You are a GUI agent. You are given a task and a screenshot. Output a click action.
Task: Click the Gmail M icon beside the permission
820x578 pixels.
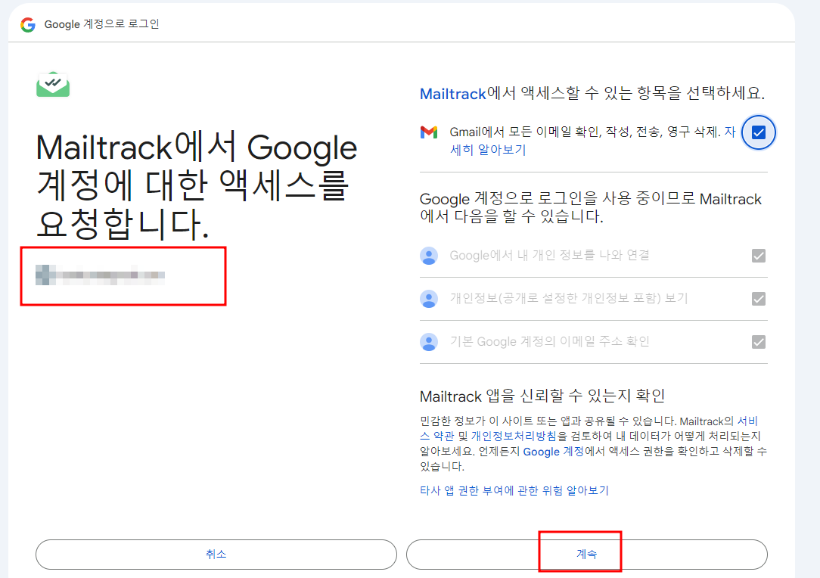coord(429,132)
